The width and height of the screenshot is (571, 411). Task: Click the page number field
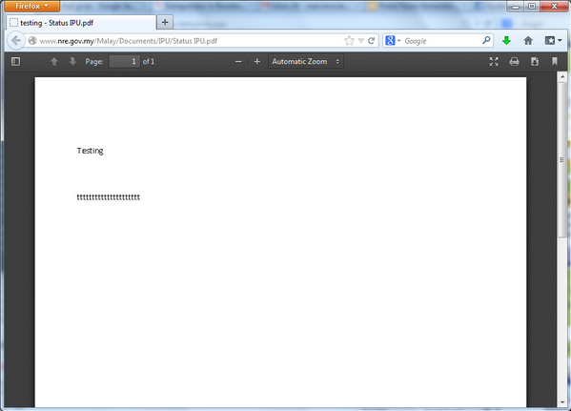[125, 62]
